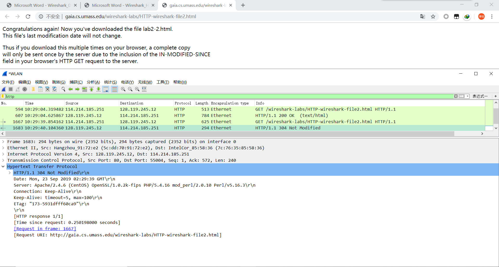Expand Ethernet II section
The width and height of the screenshot is (499, 267).
(3, 148)
